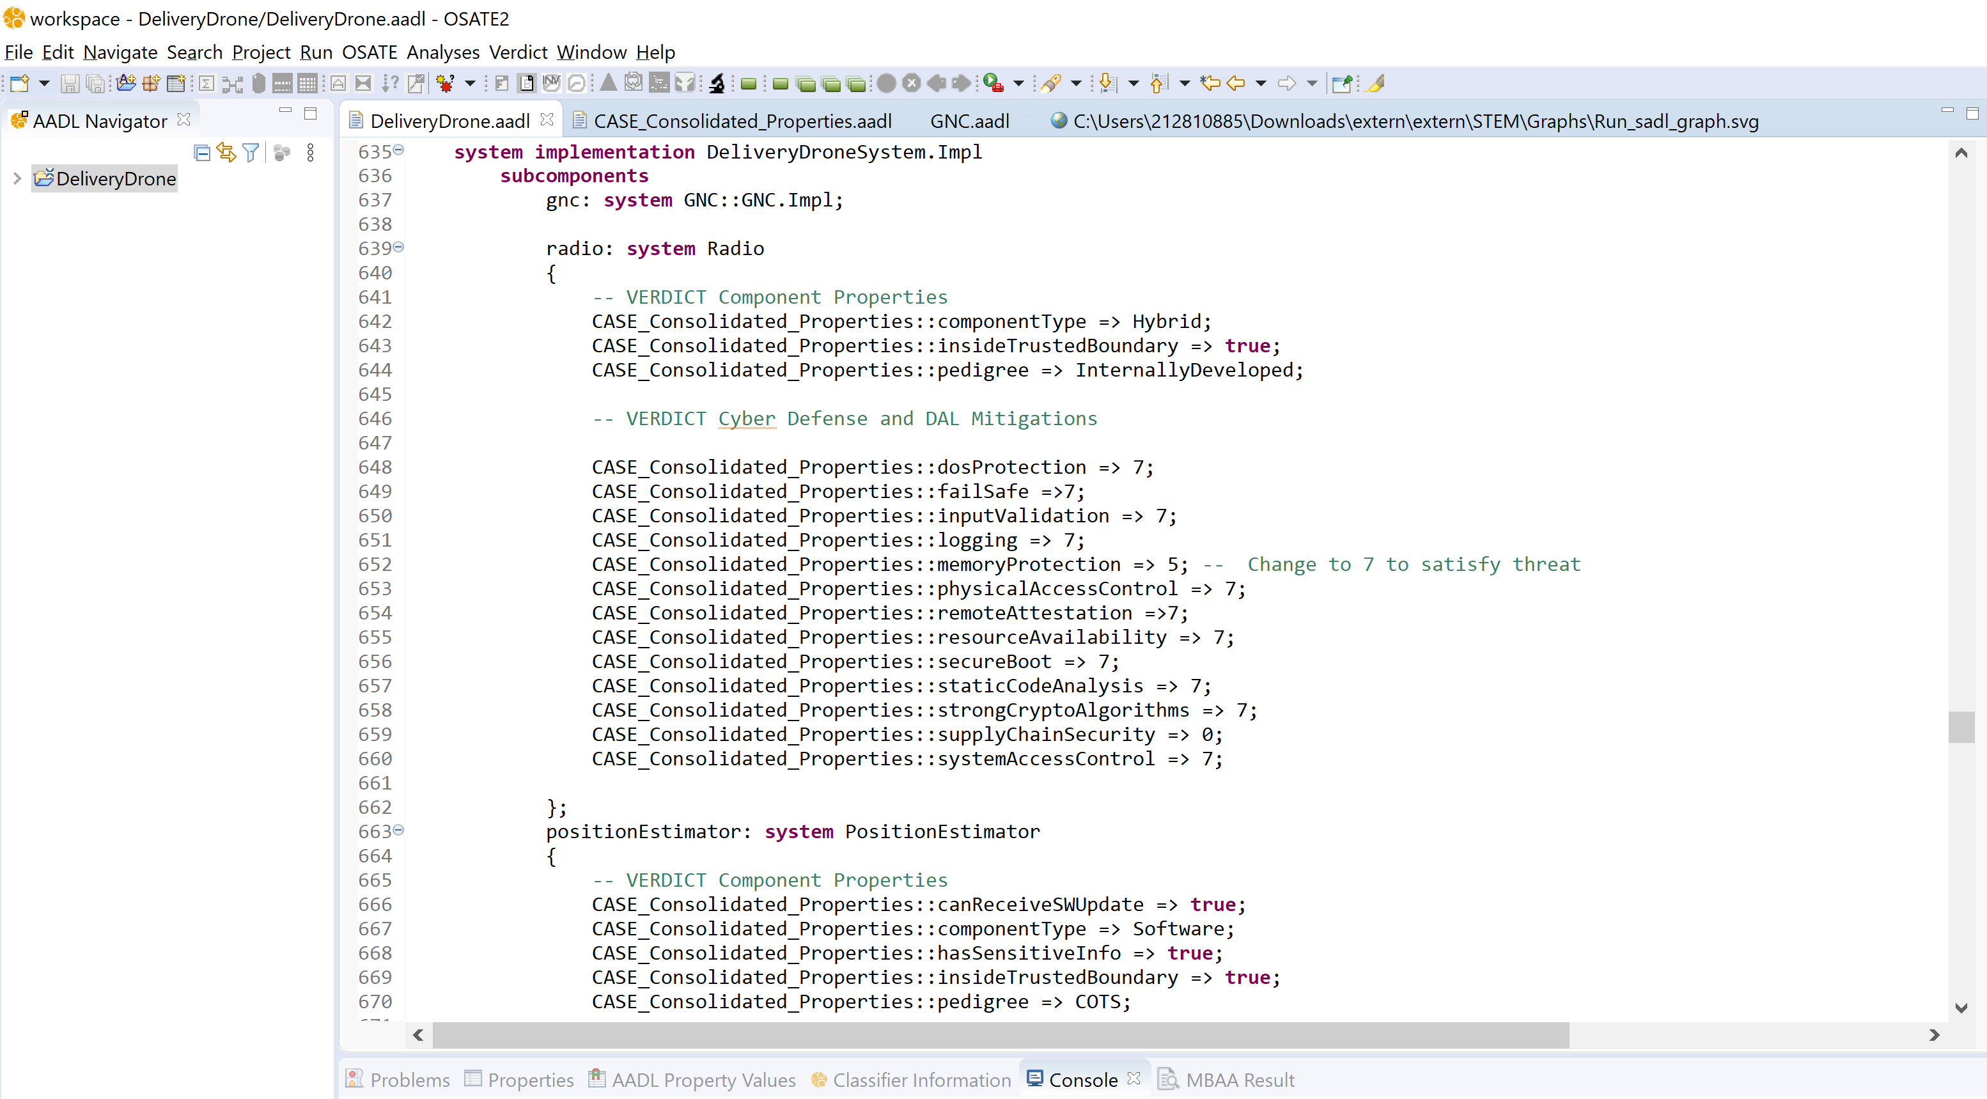Image resolution: width=1987 pixels, height=1099 pixels.
Task: Click the Save All toolbar icon
Action: pos(96,82)
